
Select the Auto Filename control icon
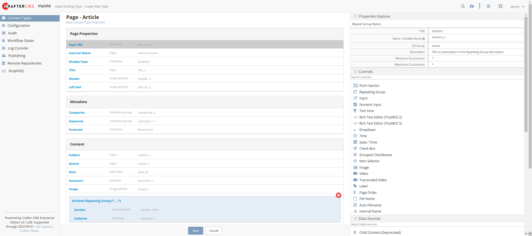pyautogui.click(x=355, y=205)
